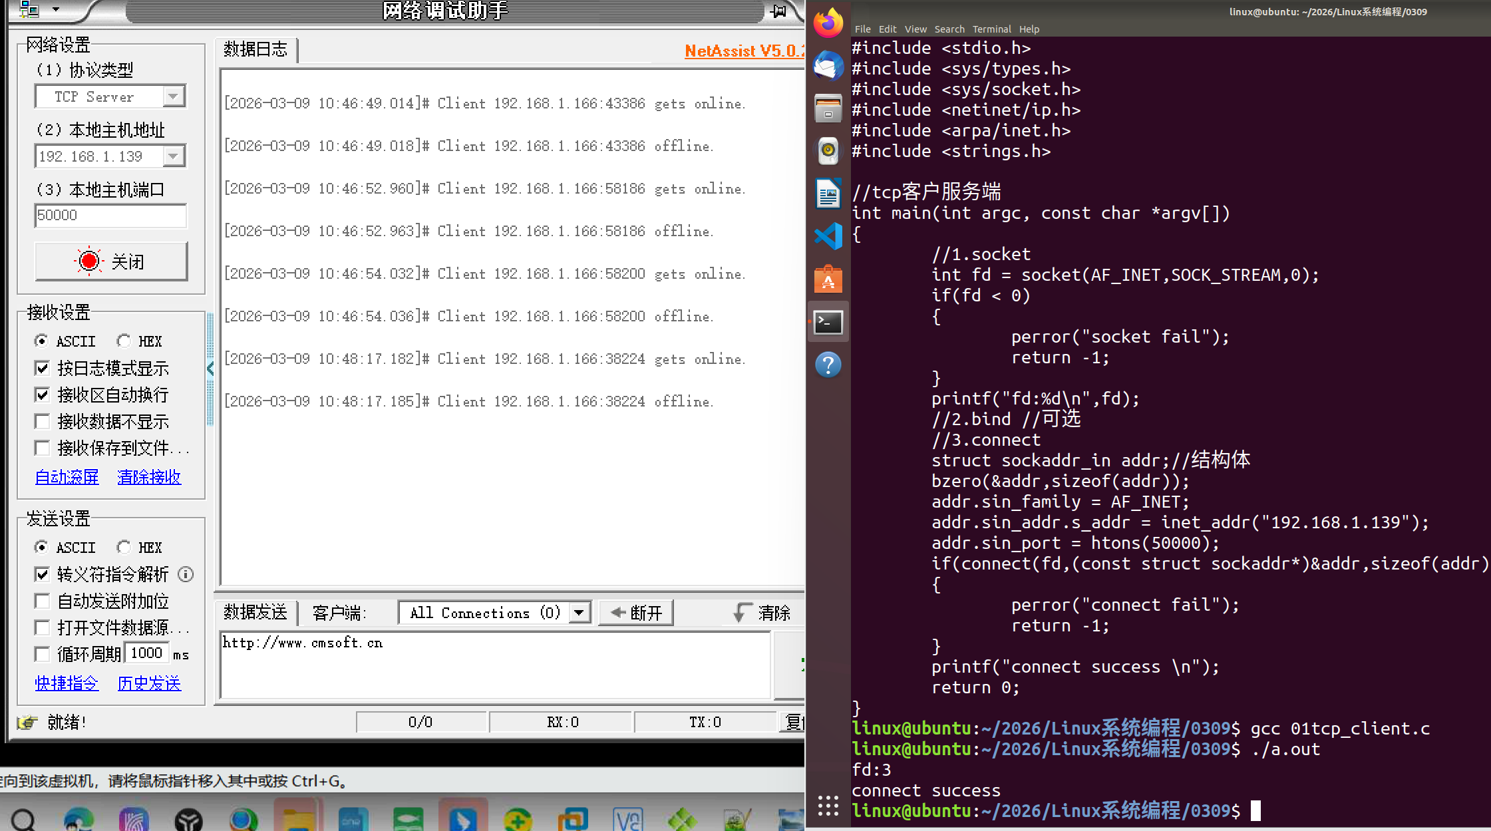Enable 接收数据不显示 checkbox
The height and width of the screenshot is (831, 1491).
(x=43, y=421)
